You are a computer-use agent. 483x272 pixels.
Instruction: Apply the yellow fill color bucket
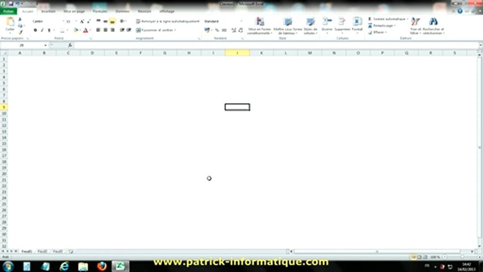click(x=76, y=30)
